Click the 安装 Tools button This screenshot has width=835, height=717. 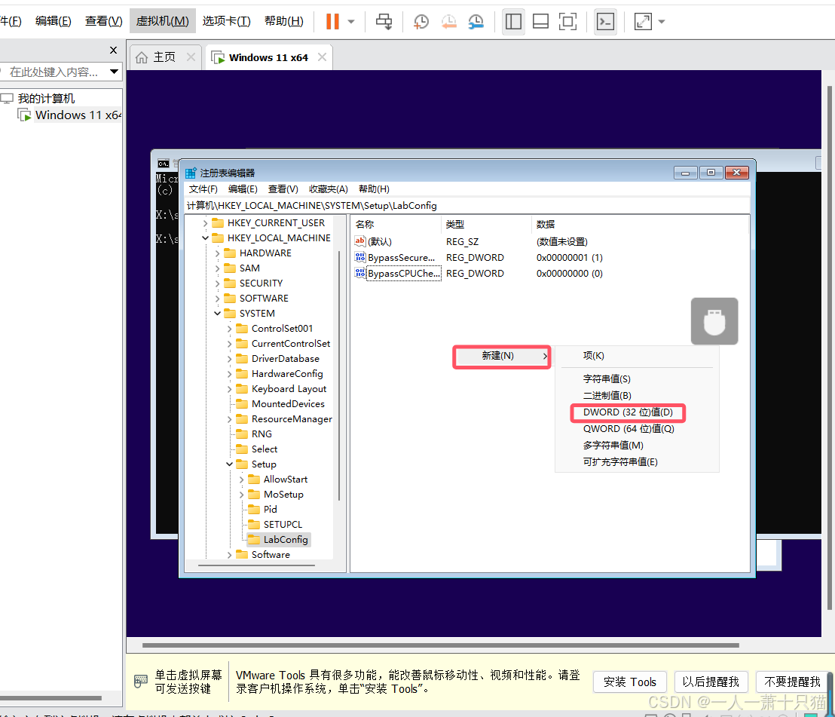[x=629, y=682]
